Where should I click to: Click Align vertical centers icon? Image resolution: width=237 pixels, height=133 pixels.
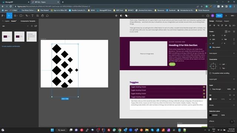tap(226, 25)
